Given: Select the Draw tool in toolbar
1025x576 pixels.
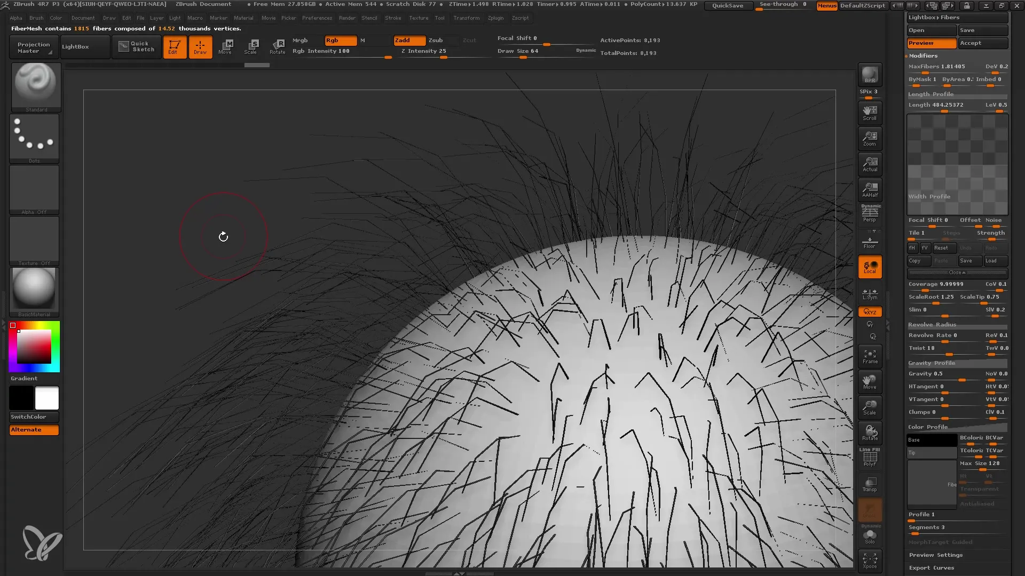Looking at the screenshot, I should pos(199,46).
